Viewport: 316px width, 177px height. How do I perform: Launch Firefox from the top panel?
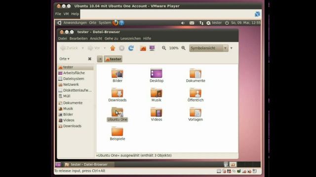(115, 23)
